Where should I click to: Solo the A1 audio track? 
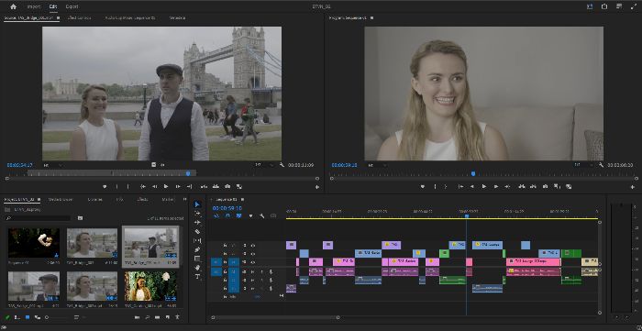point(261,271)
